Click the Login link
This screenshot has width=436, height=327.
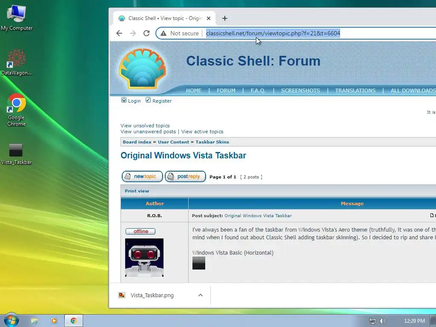134,101
